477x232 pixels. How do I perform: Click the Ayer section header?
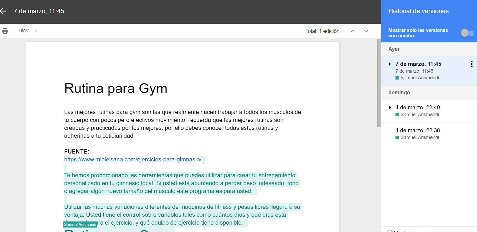(x=394, y=49)
